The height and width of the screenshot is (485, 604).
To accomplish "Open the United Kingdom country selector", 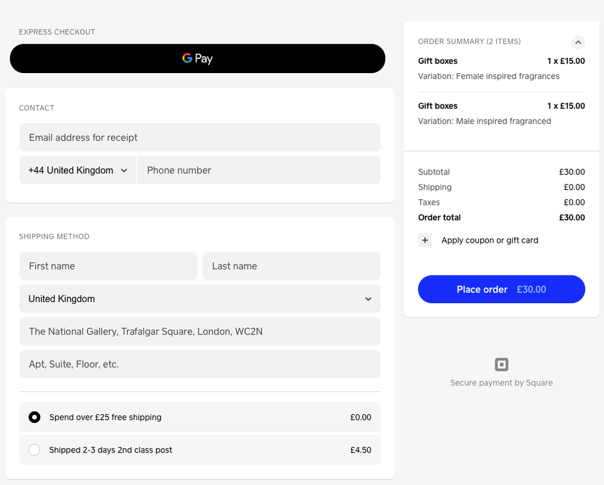I will (200, 298).
